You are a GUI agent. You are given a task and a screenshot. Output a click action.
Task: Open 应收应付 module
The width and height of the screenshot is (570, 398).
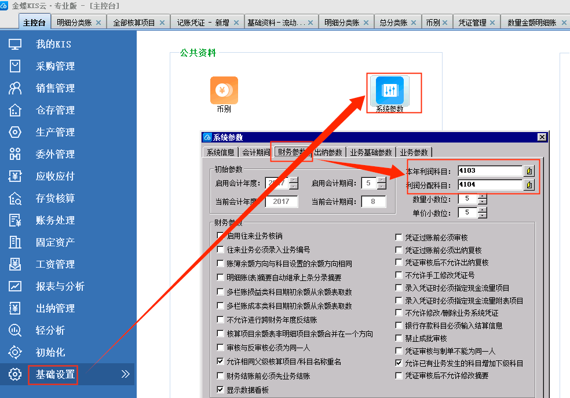click(55, 176)
